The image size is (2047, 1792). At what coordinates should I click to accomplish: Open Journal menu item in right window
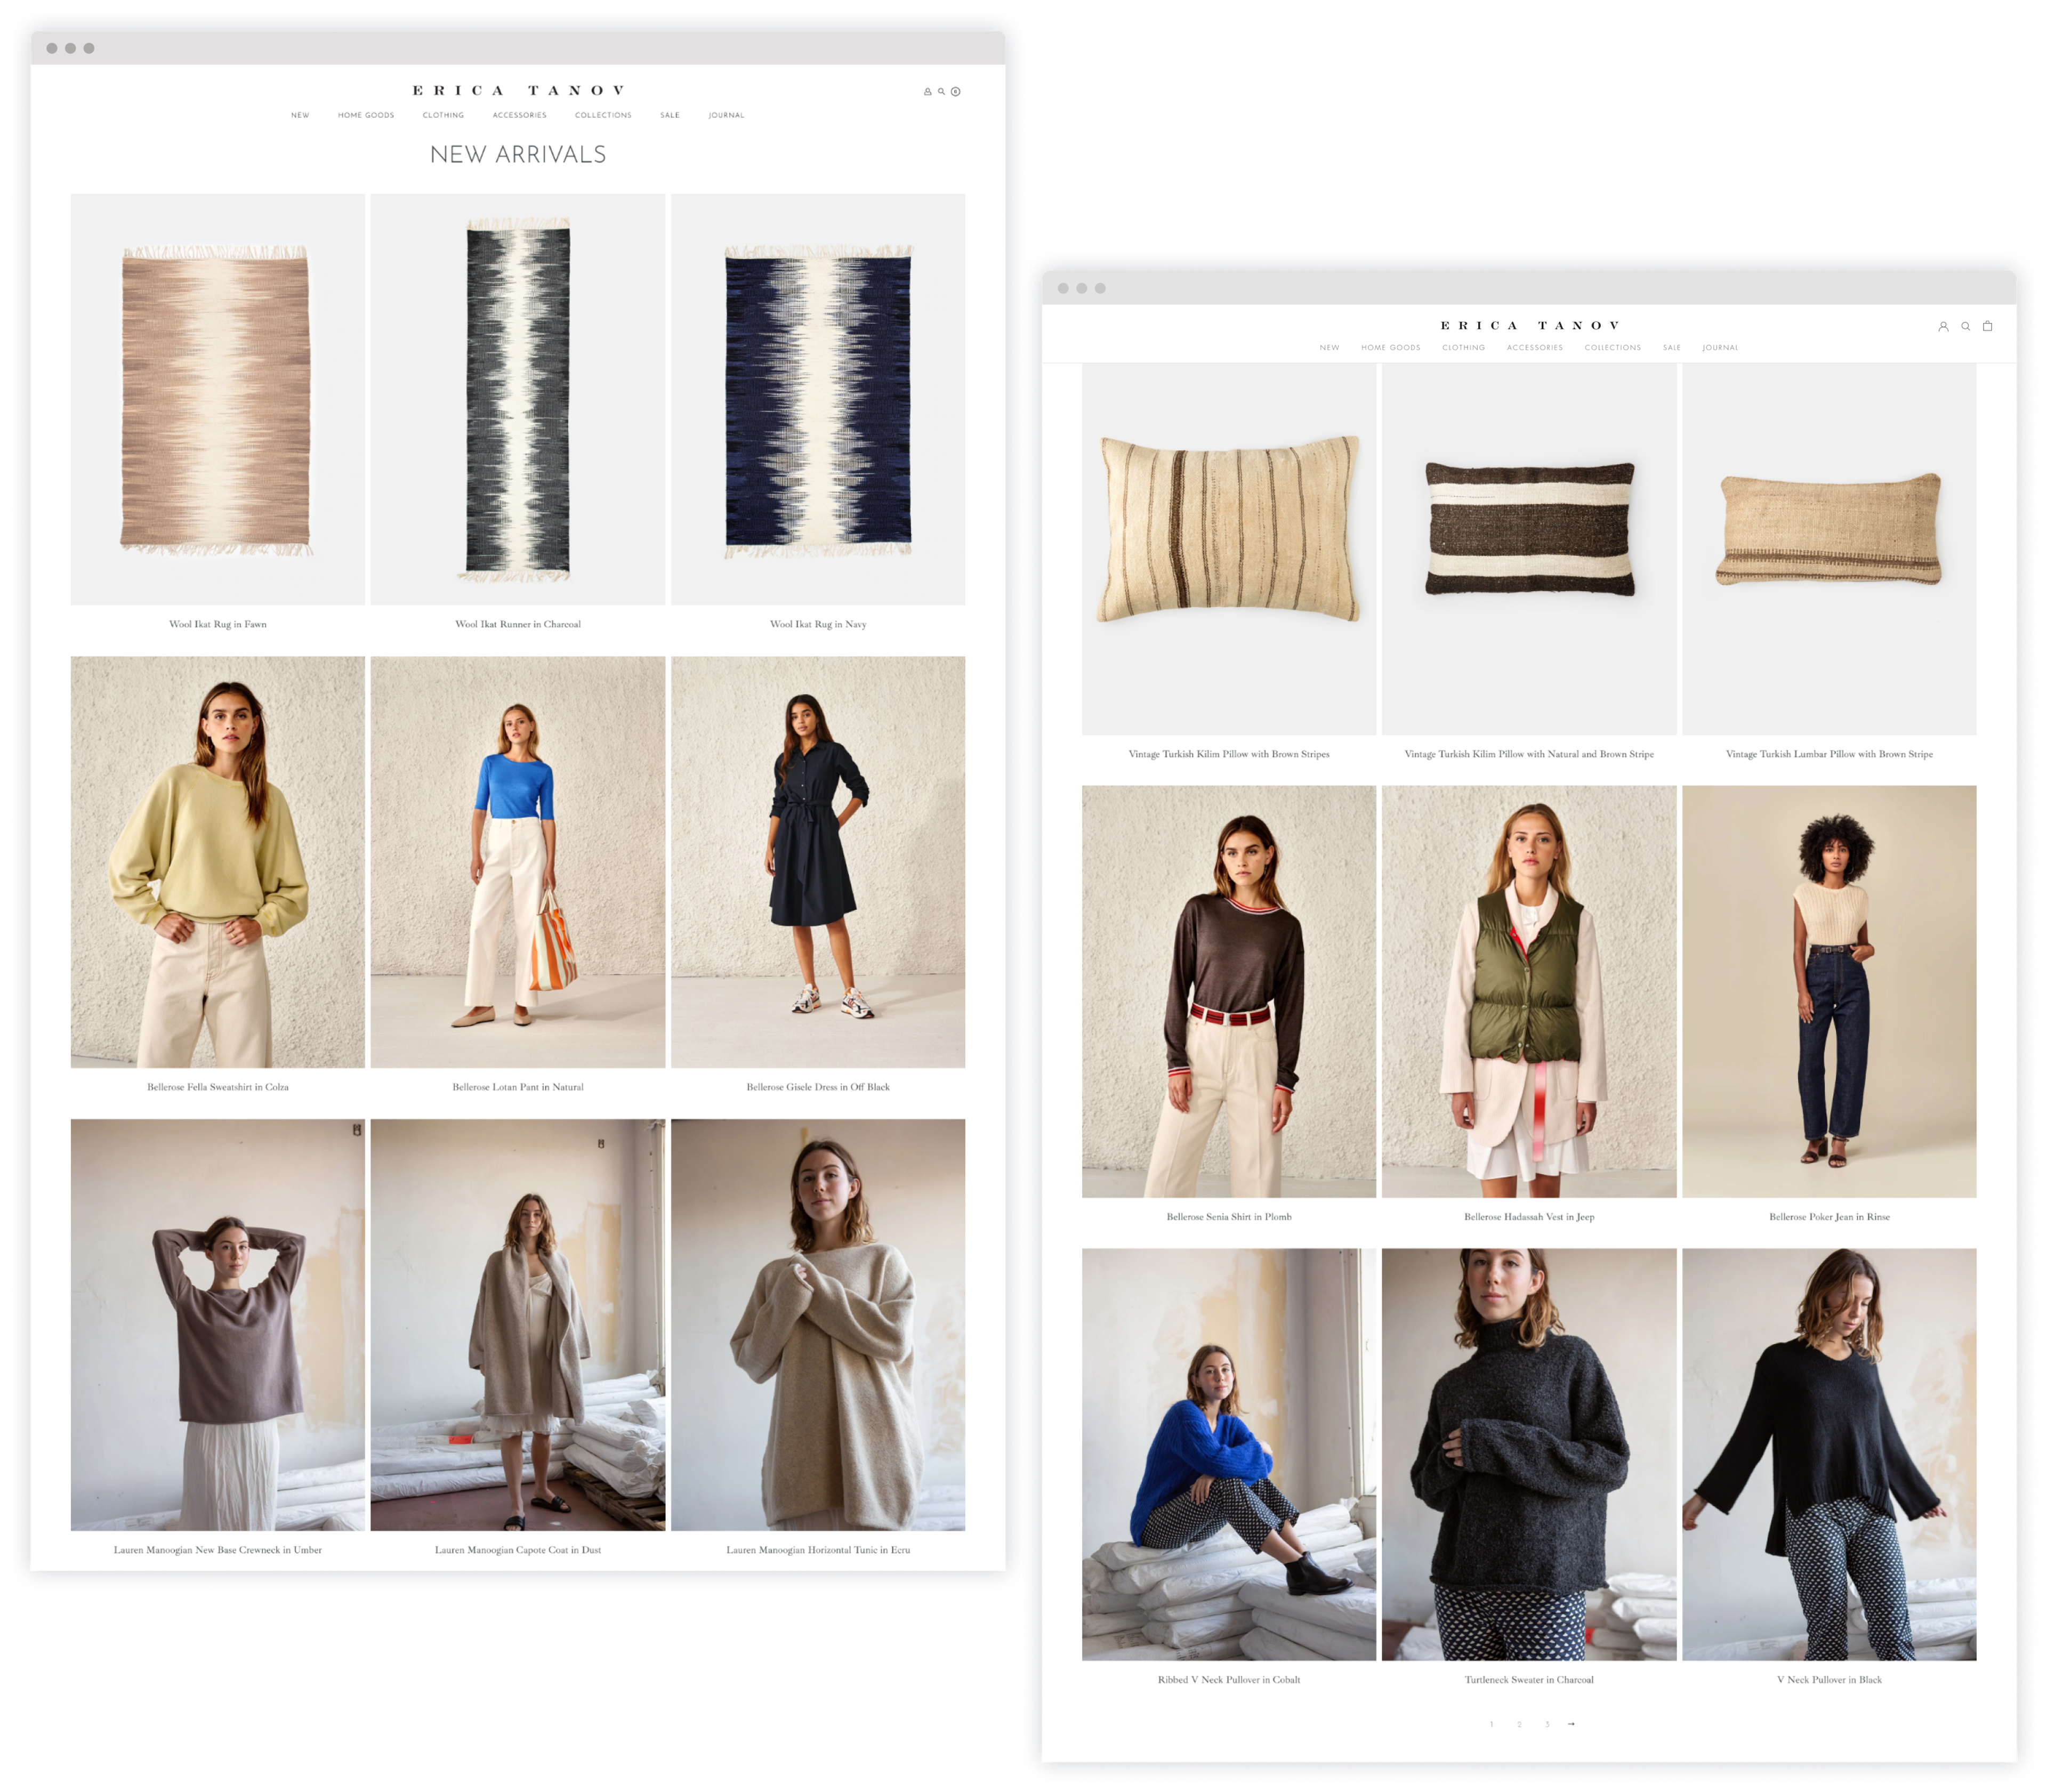(x=1720, y=348)
